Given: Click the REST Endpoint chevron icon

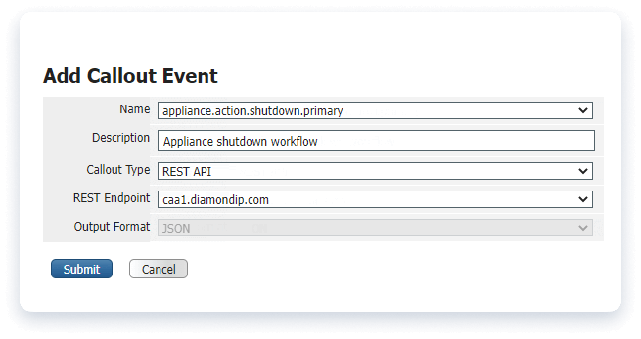Looking at the screenshot, I should click(x=582, y=199).
